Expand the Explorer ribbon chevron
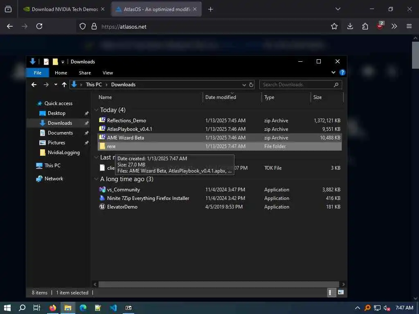This screenshot has height=314, width=419. (x=333, y=72)
